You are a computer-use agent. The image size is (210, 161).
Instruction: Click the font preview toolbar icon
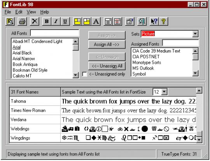coord(10,21)
